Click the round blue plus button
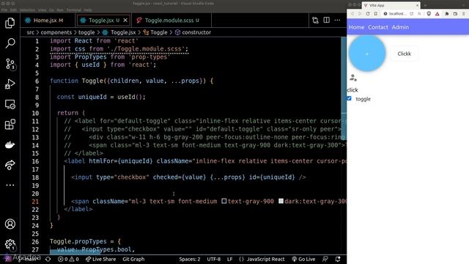The height and width of the screenshot is (264, 469). pos(367,54)
